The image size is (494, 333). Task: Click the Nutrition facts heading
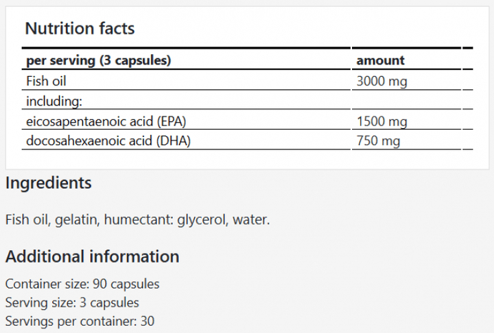pos(80,28)
